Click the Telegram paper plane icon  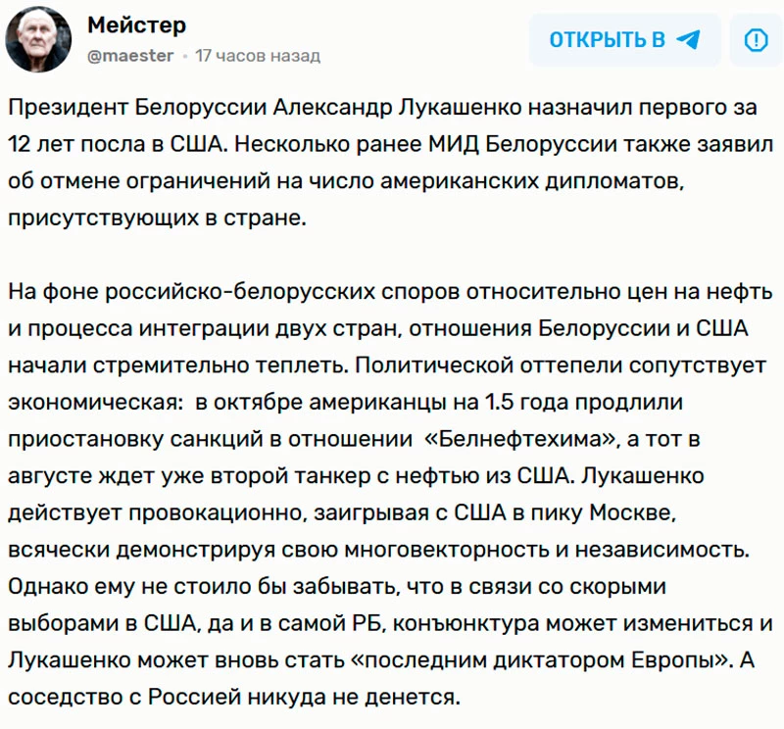pos(689,39)
